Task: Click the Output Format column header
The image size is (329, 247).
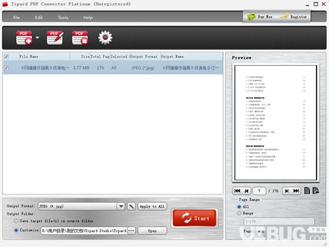Action: pyautogui.click(x=145, y=57)
